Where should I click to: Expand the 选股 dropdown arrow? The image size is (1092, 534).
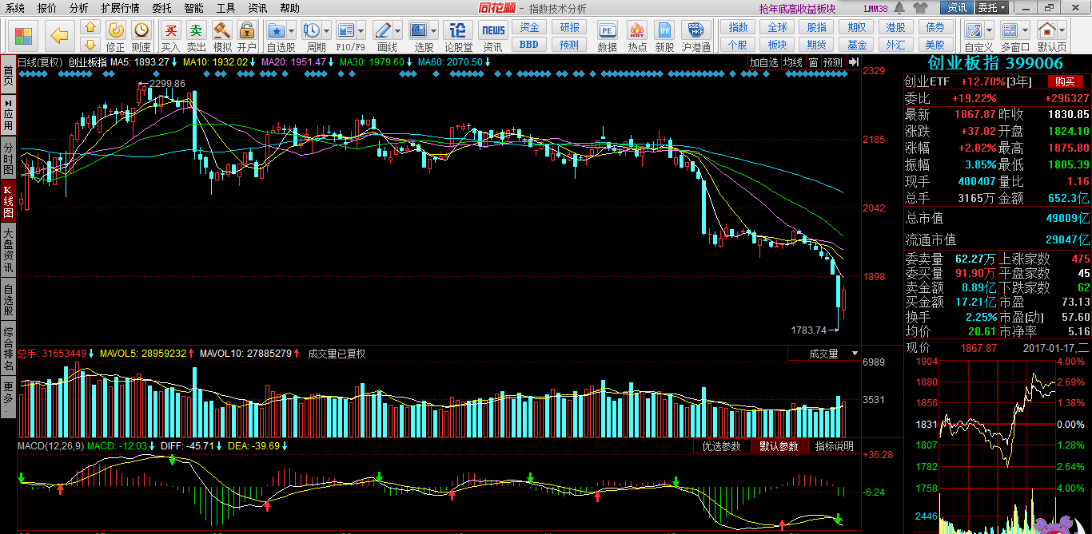click(x=433, y=31)
